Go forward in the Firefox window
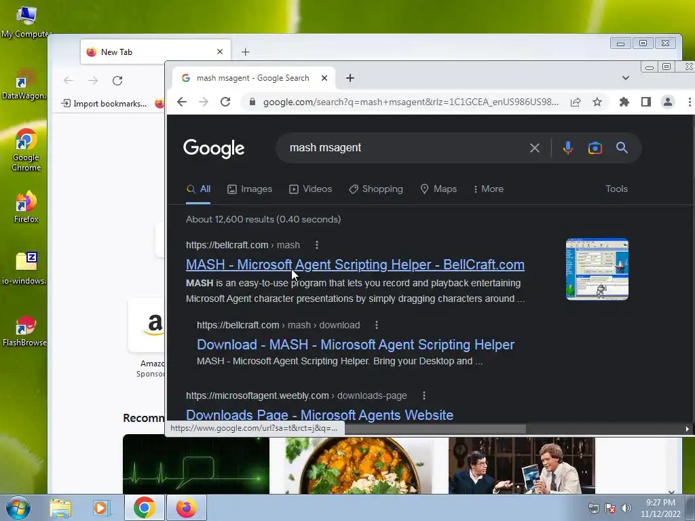 92,81
